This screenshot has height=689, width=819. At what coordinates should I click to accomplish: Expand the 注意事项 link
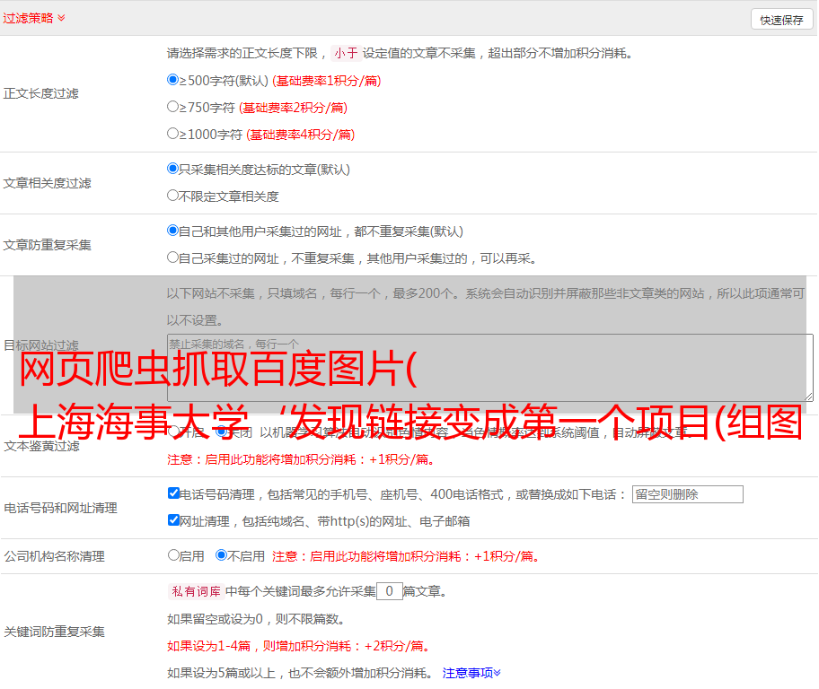[471, 672]
